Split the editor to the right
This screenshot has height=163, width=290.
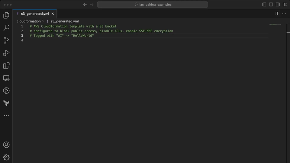(277, 14)
